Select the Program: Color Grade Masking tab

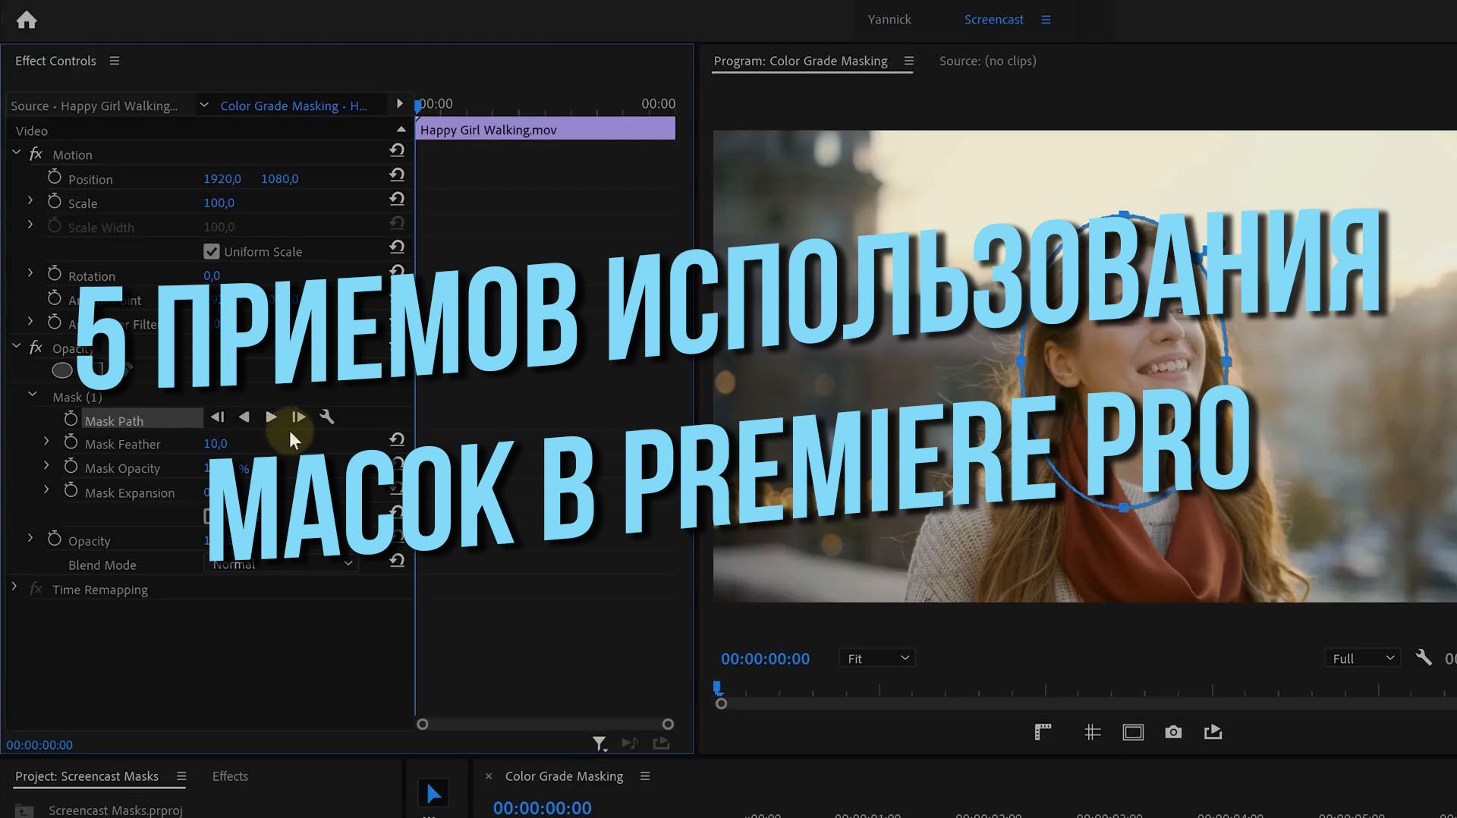pos(801,61)
